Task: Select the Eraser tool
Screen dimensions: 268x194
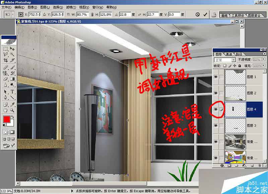Action: (x=5, y=79)
